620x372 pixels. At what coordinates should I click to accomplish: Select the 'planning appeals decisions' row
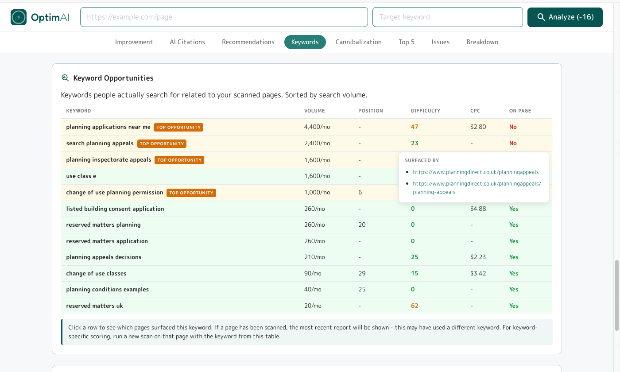306,257
